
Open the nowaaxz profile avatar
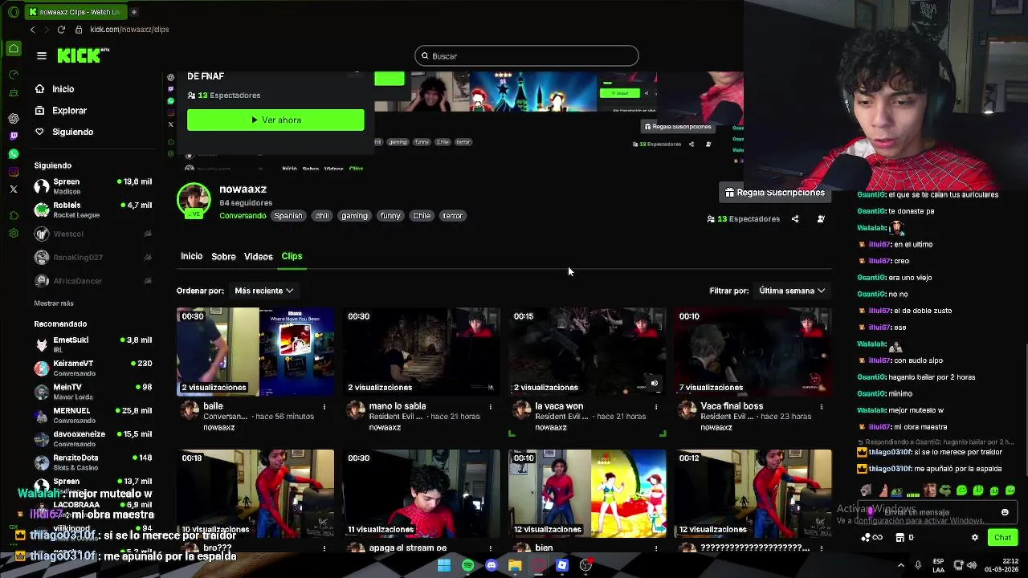coord(194,201)
